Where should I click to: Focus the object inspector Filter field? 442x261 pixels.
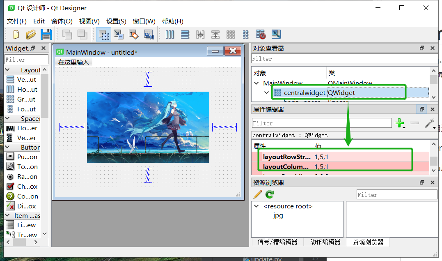coord(344,59)
